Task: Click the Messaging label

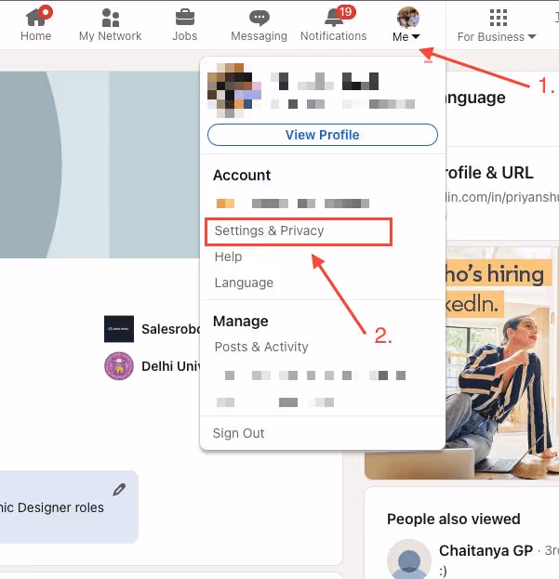Action: 259,36
